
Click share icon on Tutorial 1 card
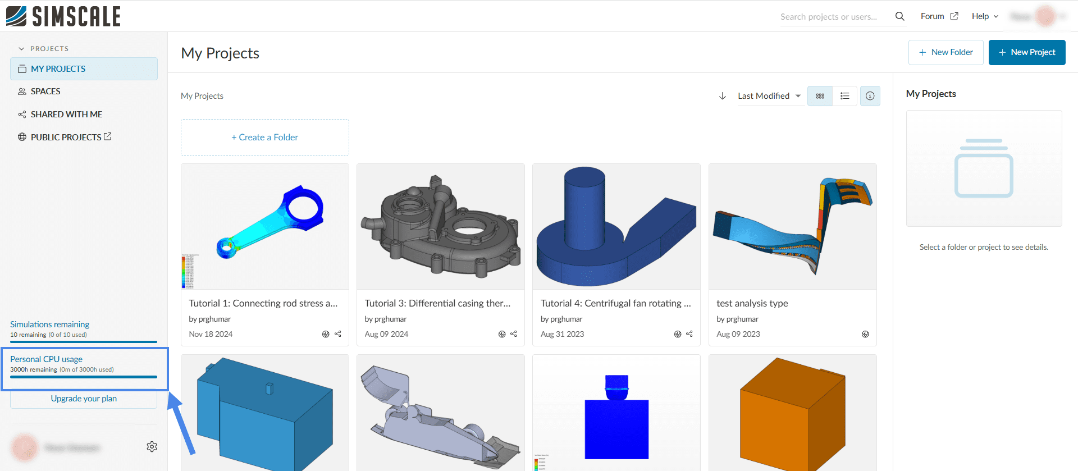(x=338, y=334)
